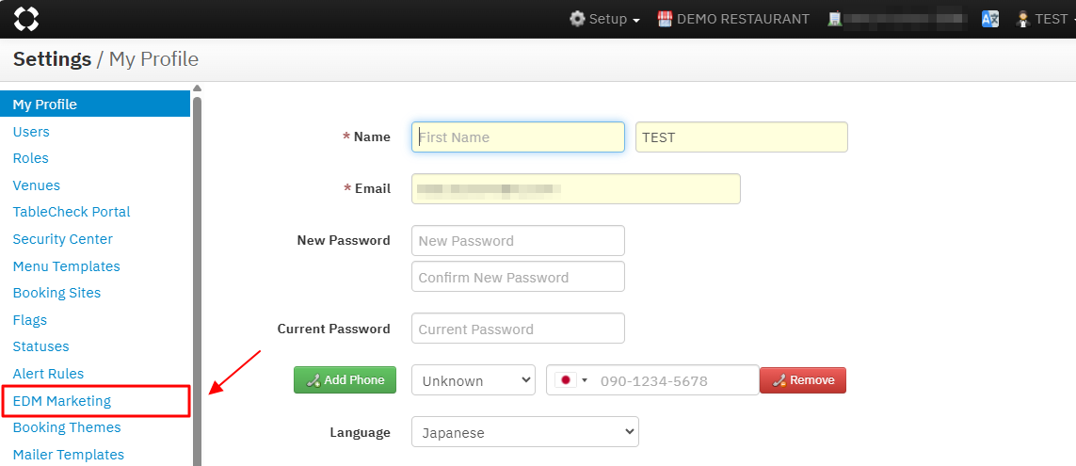The height and width of the screenshot is (466, 1076).
Task: Expand the Language dropdown set to Japanese
Action: tap(524, 433)
